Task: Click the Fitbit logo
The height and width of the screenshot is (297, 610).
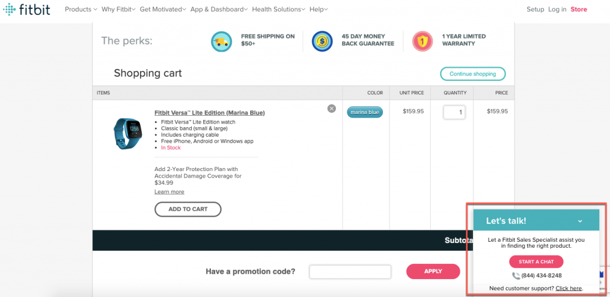Action: pos(26,10)
